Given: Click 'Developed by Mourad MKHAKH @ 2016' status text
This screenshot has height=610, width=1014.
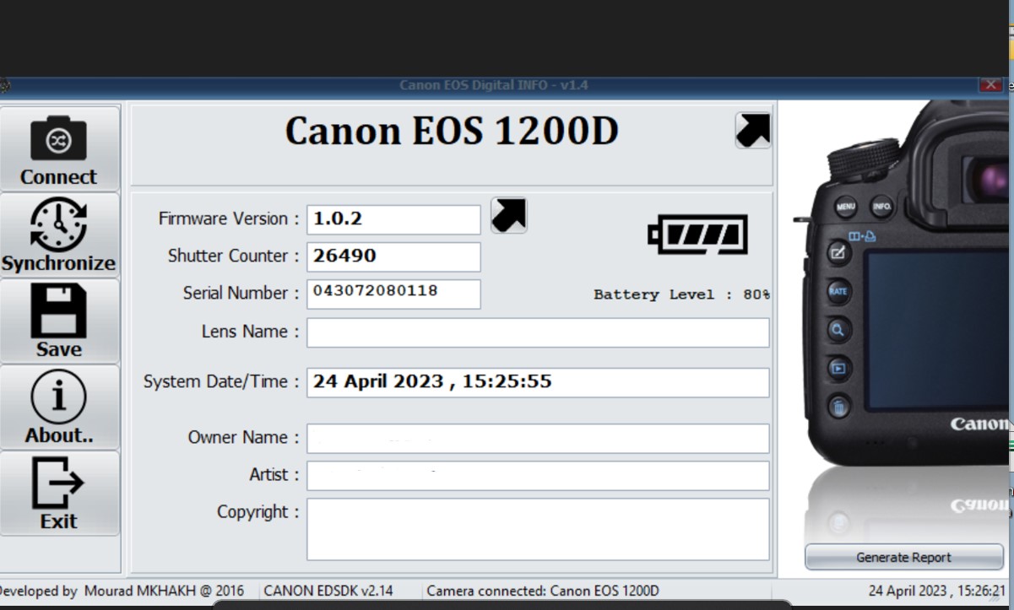Looking at the screenshot, I should 122,591.
